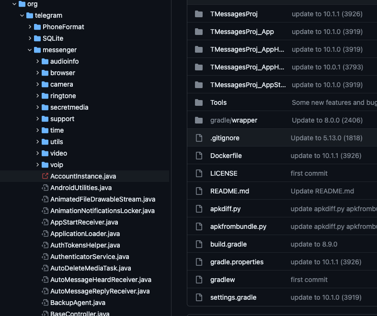Select AccountInstance.java in file tree
Viewport: 377px width, 316px height.
[x=83, y=176]
